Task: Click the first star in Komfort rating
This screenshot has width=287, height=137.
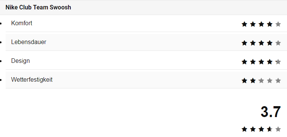Action: 244,24
